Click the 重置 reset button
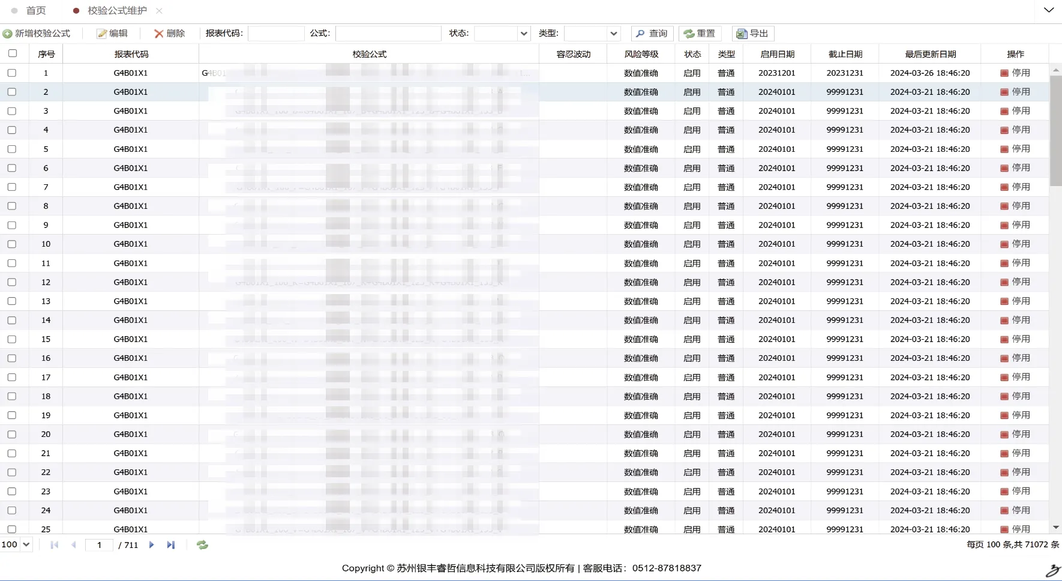1062x581 pixels. [700, 34]
